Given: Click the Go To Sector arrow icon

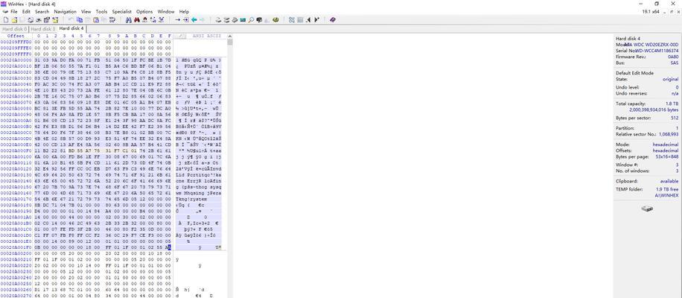Looking at the screenshot, I should tap(185, 19).
